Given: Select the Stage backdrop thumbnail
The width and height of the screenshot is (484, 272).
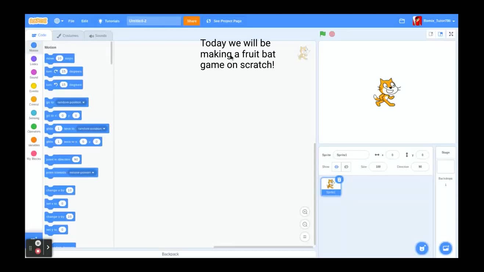Looking at the screenshot, I should click(445, 167).
